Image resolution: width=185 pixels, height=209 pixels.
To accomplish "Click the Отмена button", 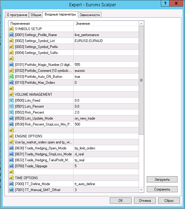I will point(145,201).
